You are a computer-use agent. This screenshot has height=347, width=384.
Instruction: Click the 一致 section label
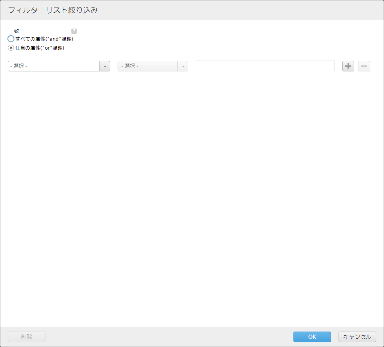[x=14, y=31]
